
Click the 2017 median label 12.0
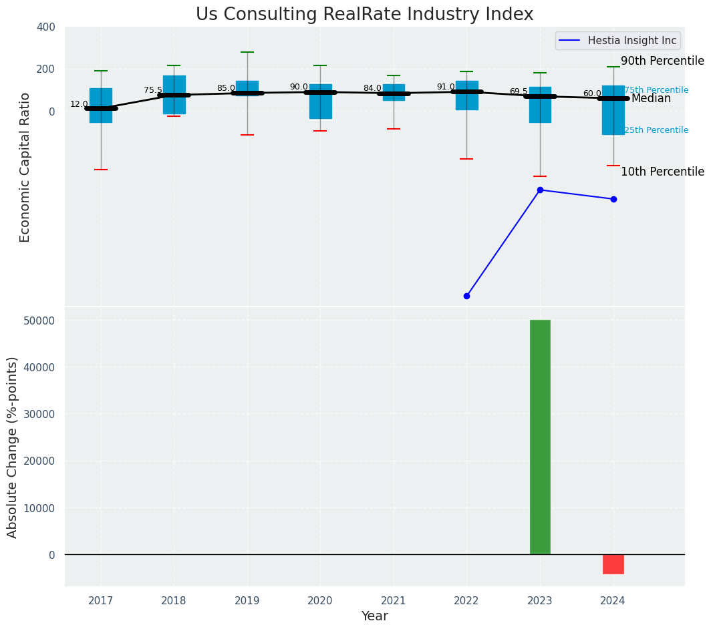(79, 104)
